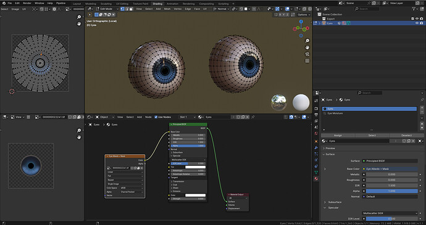The image size is (426, 225).
Task: Add a new material slot
Action: point(422,108)
